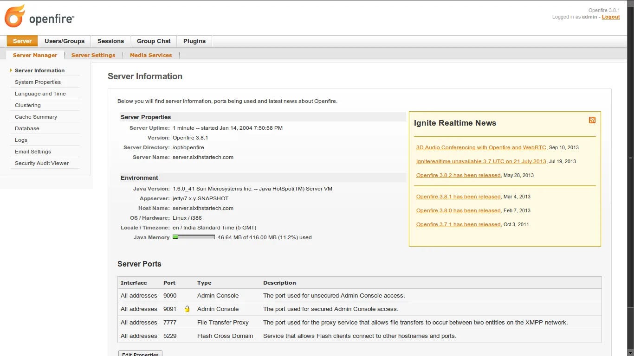Click the Port column header

click(169, 283)
